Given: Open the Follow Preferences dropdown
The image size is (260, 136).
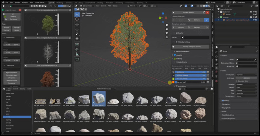Looking at the screenshot, I should coord(106,89).
